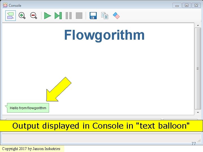Click the zoom in magnifier icon
203x152 pixels.
[22, 16]
